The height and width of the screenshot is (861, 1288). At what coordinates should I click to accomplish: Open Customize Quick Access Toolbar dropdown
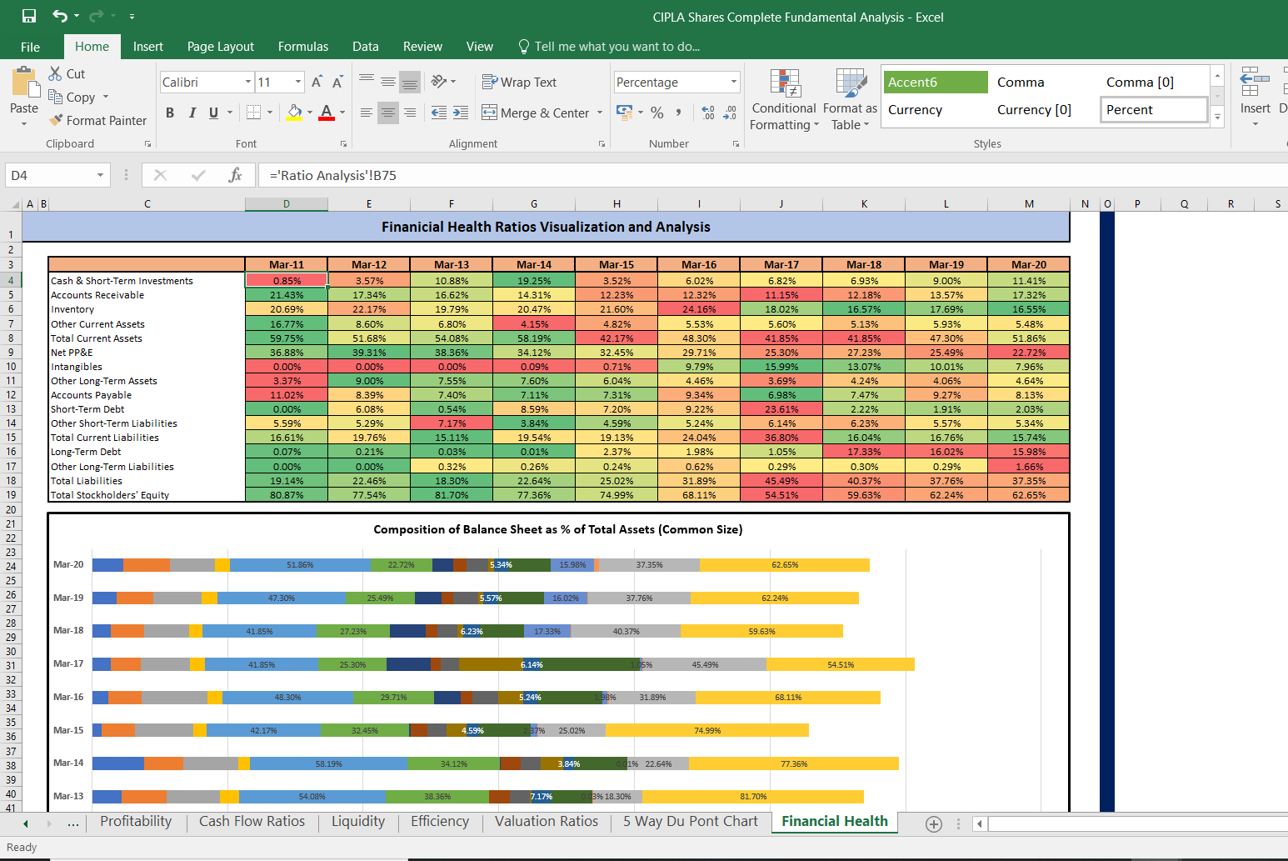click(132, 17)
